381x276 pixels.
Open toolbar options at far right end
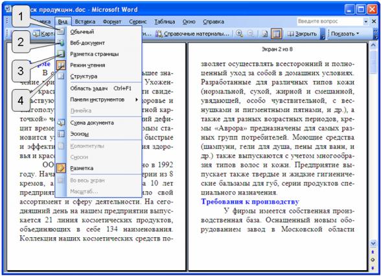(376, 34)
